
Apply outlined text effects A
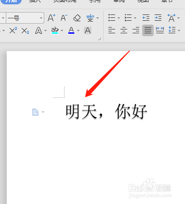39,30
